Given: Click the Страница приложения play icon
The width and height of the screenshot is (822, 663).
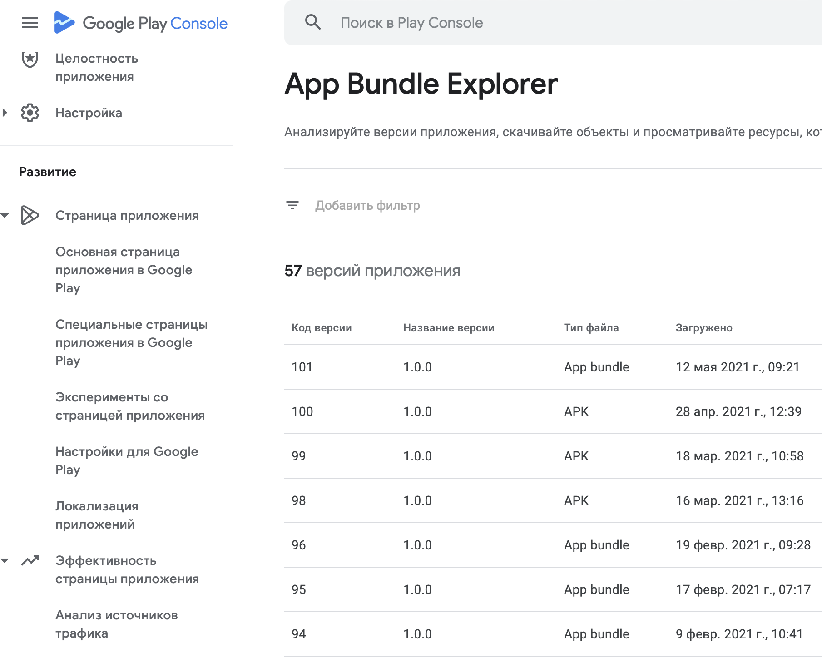Looking at the screenshot, I should [30, 215].
